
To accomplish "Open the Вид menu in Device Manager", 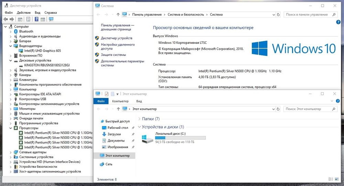I will [x=37, y=13].
